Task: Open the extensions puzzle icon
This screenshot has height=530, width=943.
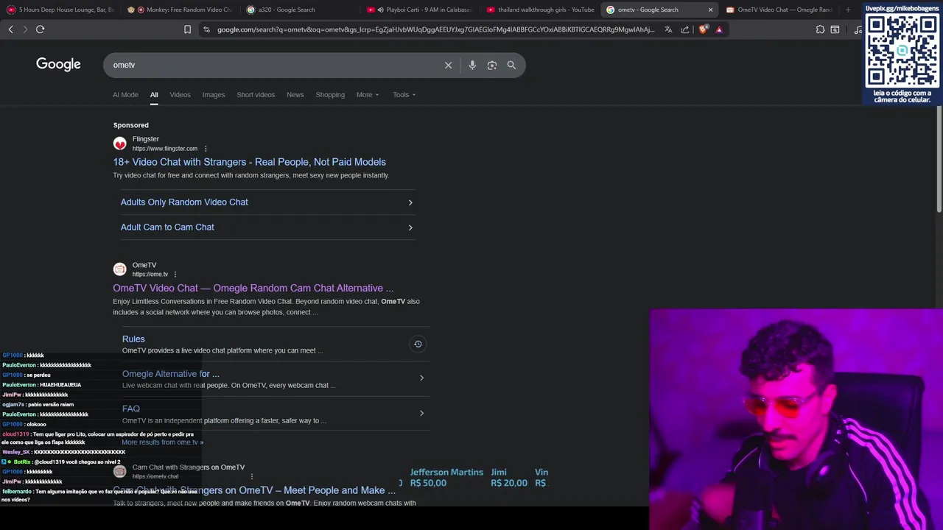Action: point(820,29)
